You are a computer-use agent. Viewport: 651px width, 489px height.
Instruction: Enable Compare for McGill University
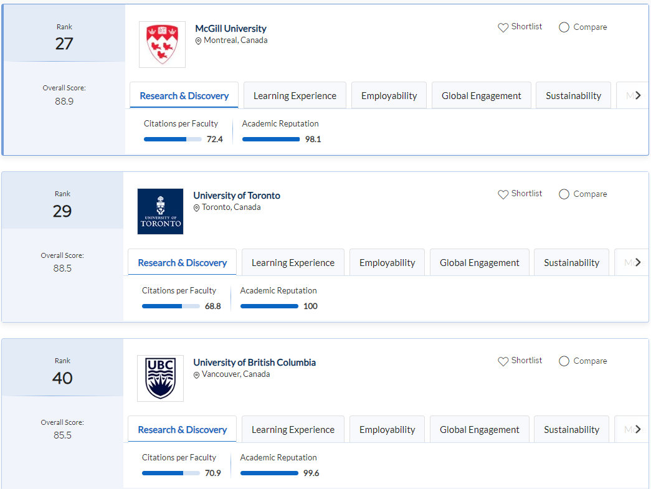pyautogui.click(x=564, y=27)
